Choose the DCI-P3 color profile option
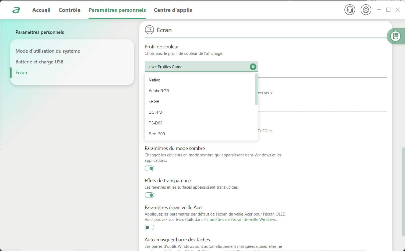The height and width of the screenshot is (251, 405). click(155, 112)
